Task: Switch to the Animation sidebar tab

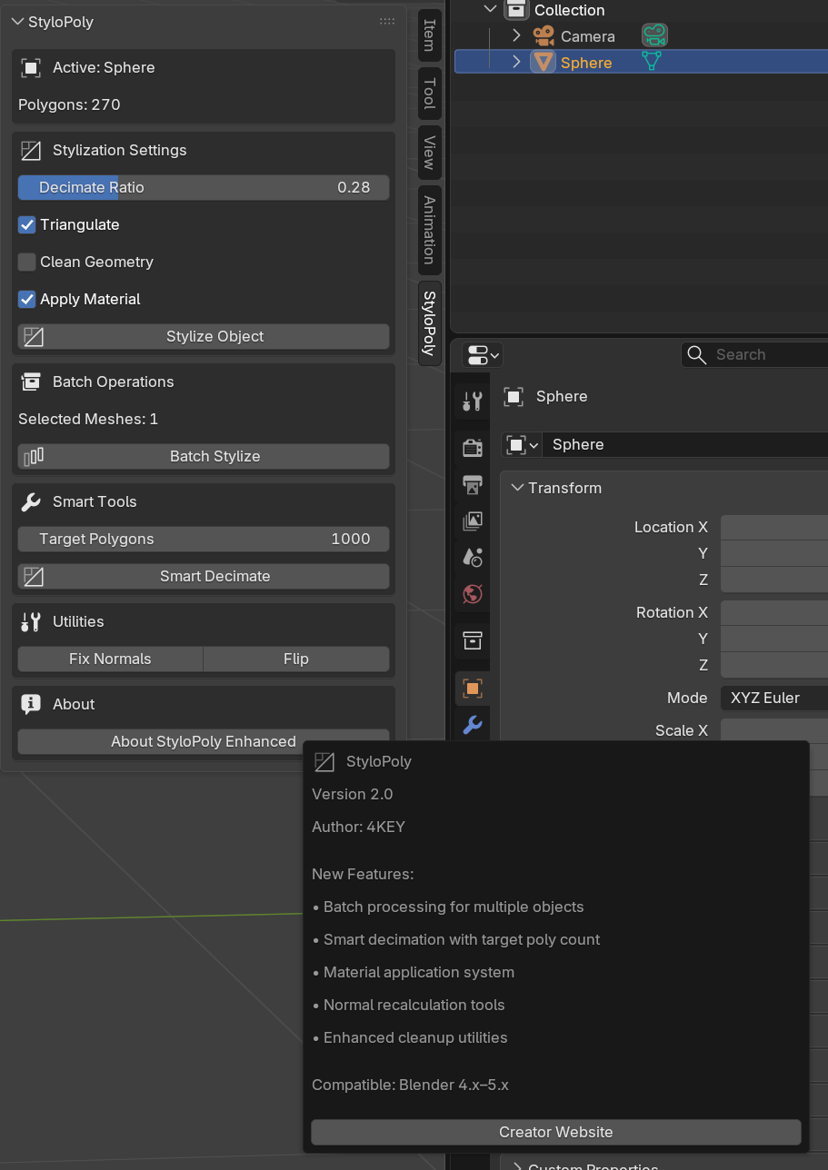Action: tap(430, 230)
